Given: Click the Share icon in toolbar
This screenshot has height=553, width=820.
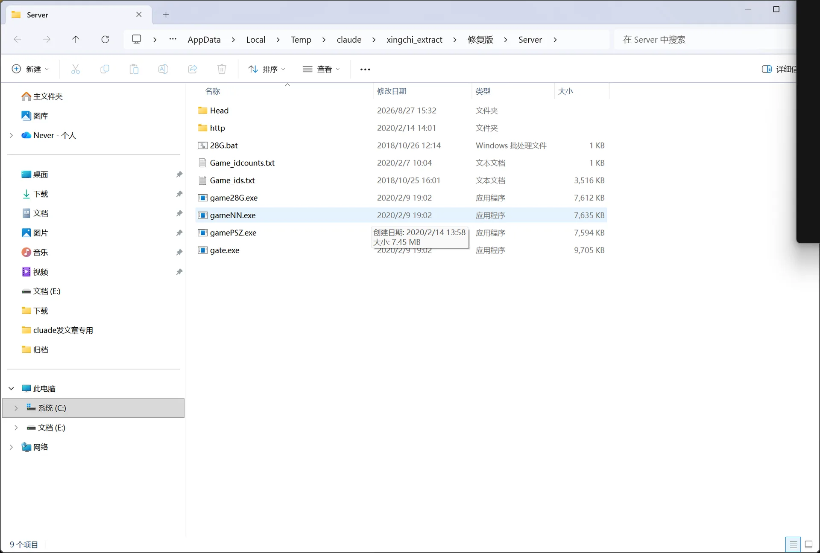Looking at the screenshot, I should click(193, 69).
